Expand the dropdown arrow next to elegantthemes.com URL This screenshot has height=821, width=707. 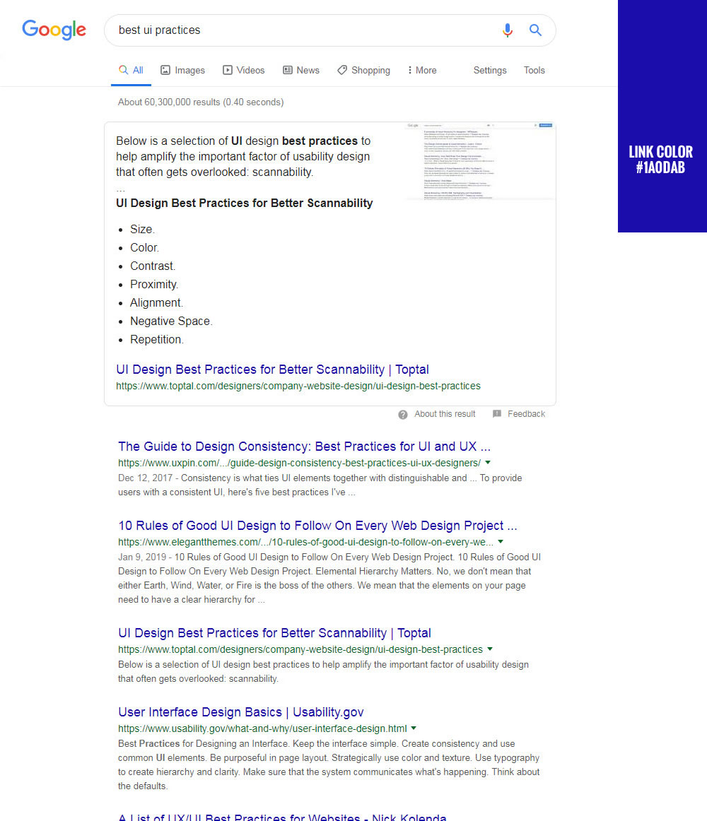(501, 542)
